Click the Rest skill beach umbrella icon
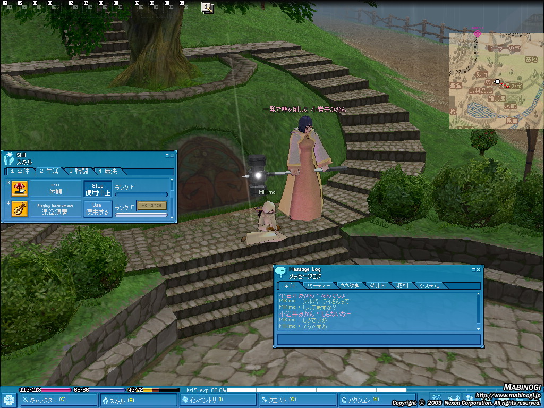 pos(20,189)
